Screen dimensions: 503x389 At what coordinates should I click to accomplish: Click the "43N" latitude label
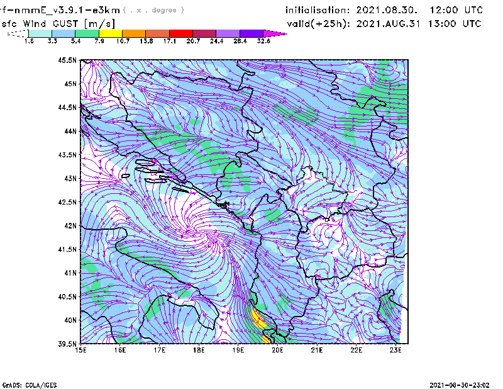[x=70, y=178]
